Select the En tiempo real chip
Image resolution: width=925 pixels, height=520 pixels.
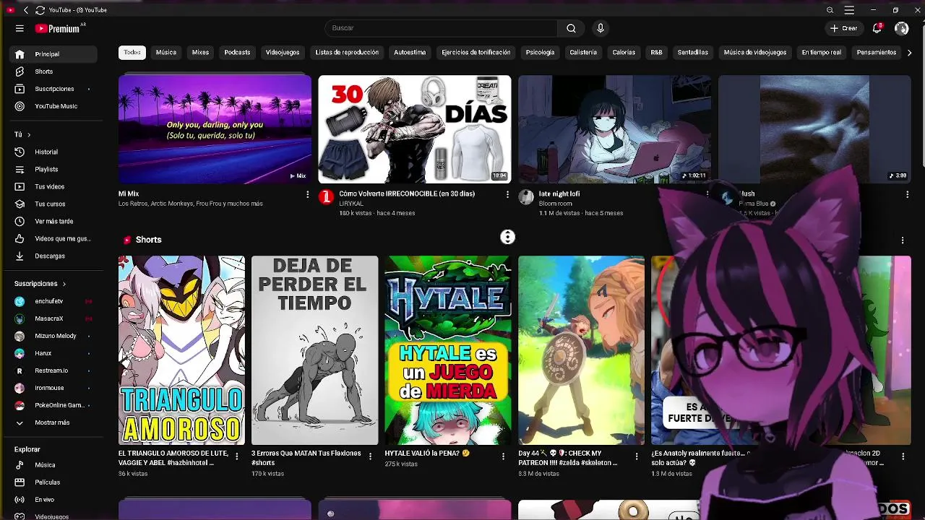(x=821, y=52)
